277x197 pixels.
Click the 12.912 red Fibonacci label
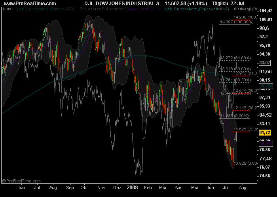coord(245,73)
